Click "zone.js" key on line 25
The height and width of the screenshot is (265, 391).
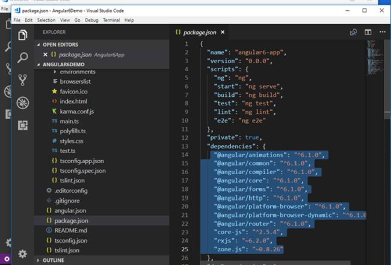[x=229, y=249]
